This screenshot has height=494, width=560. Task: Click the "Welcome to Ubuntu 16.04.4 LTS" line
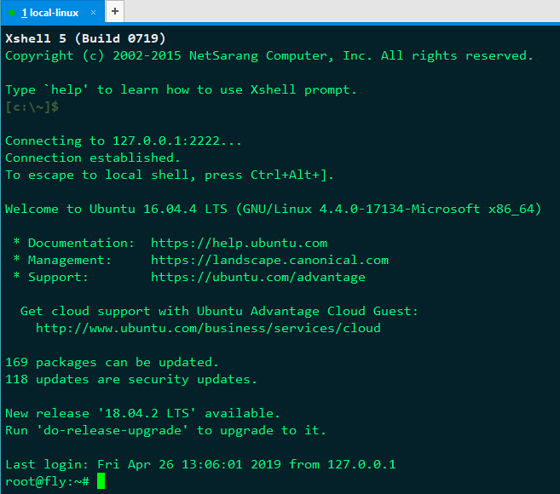[x=274, y=209]
